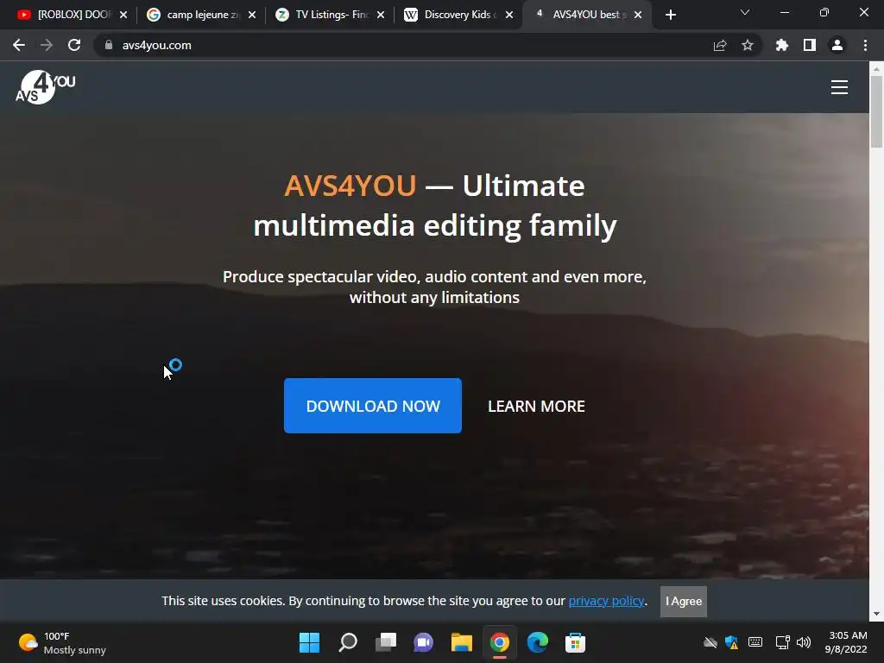Image resolution: width=884 pixels, height=663 pixels.
Task: Click the scrollbar down arrow
Action: coord(876,614)
